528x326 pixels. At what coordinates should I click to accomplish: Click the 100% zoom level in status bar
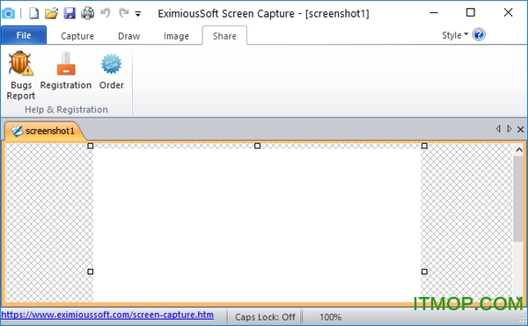[330, 317]
